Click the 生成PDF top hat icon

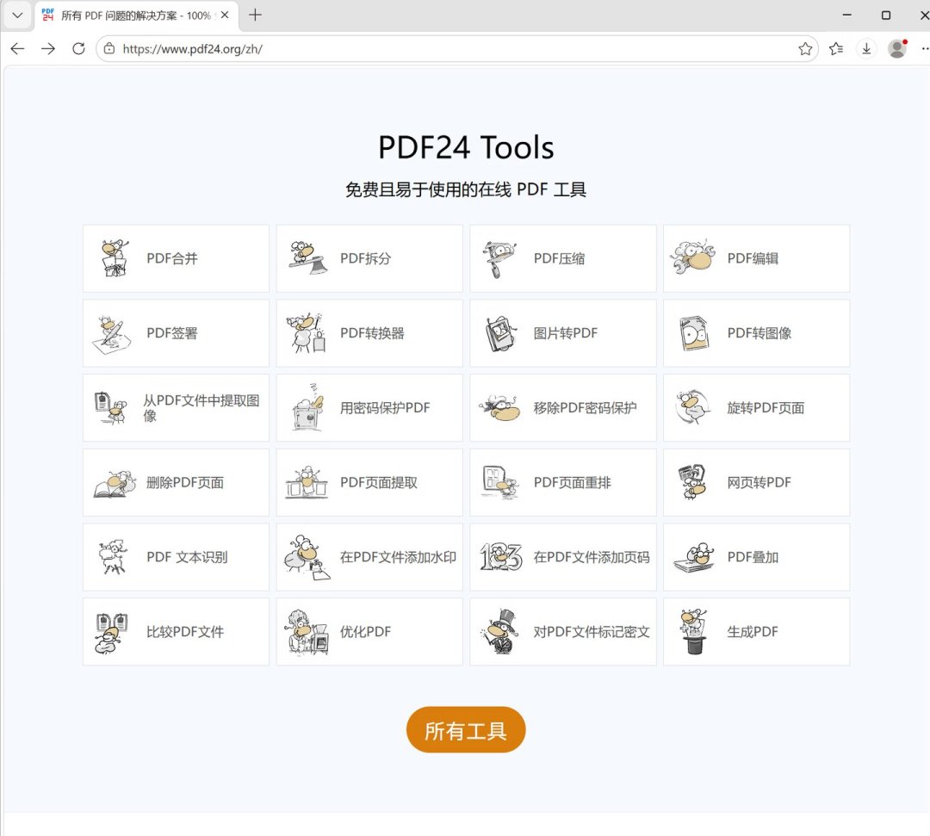694,631
